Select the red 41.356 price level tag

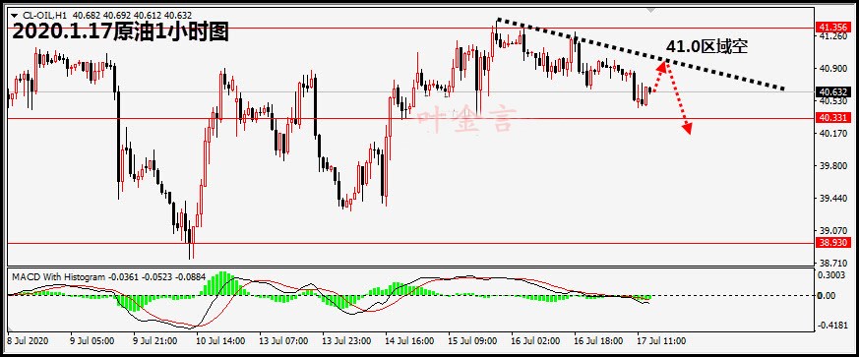coord(832,27)
